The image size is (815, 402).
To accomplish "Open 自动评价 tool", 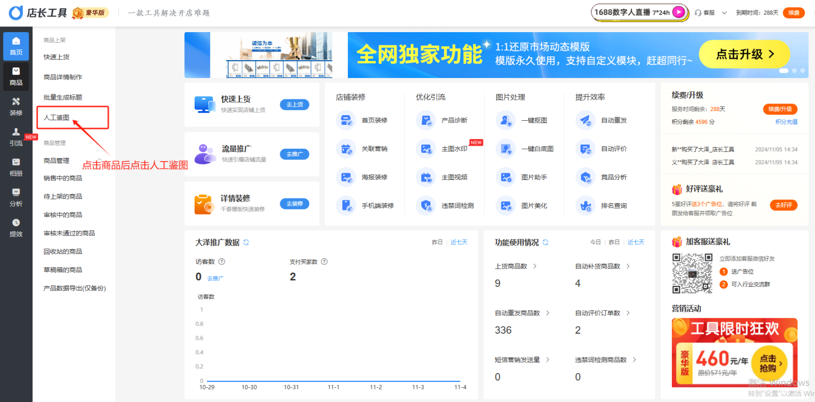I will 602,149.
